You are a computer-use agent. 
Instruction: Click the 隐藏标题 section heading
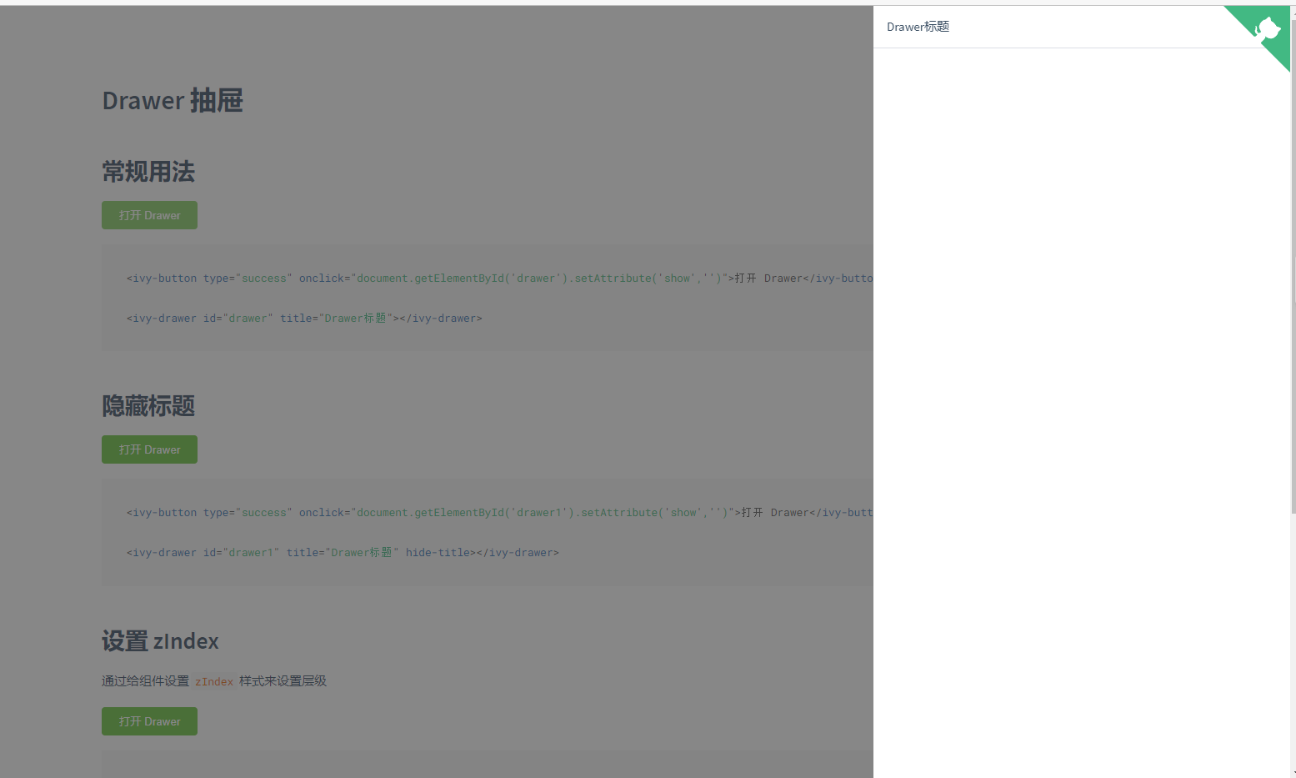pyautogui.click(x=148, y=406)
